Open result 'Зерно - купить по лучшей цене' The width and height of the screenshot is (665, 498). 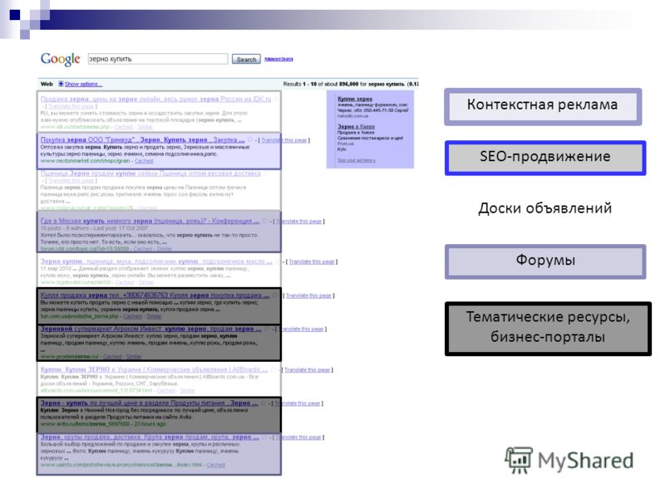point(150,403)
